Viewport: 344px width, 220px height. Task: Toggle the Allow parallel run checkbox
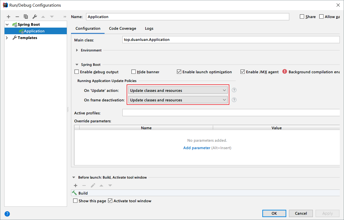(x=321, y=16)
